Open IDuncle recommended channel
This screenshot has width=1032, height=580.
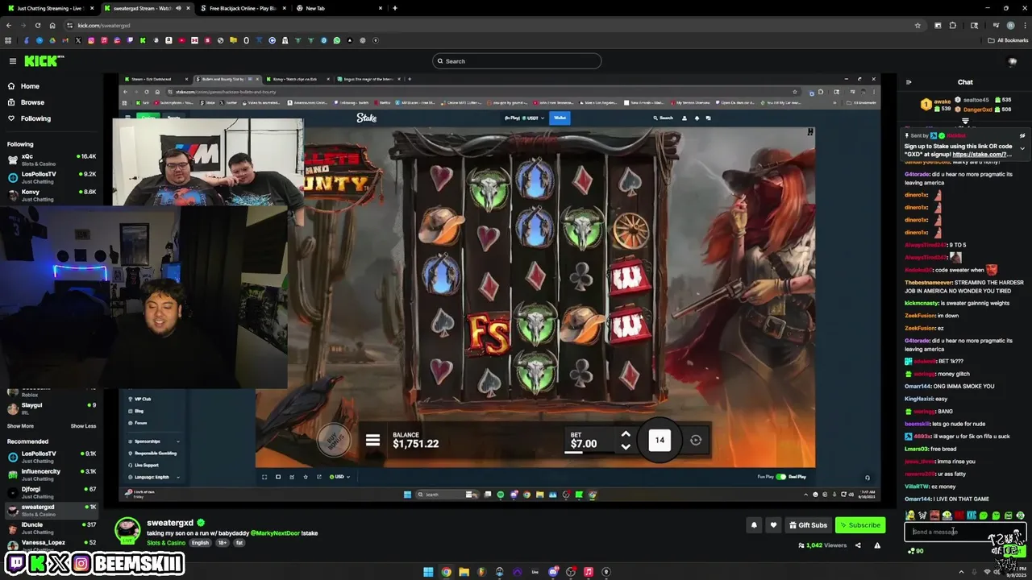click(x=52, y=528)
